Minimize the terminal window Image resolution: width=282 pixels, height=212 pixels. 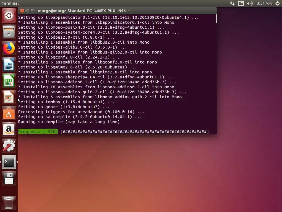pyautogui.click(x=27, y=11)
